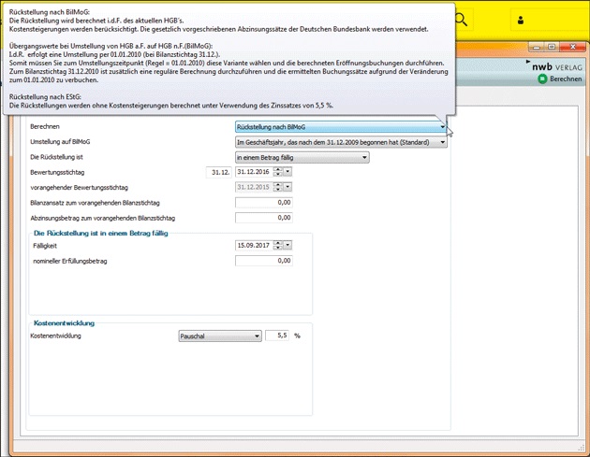Expand the 'Rückstellung nach BilMoG' dropdown
The image size is (590, 457).
pos(442,126)
